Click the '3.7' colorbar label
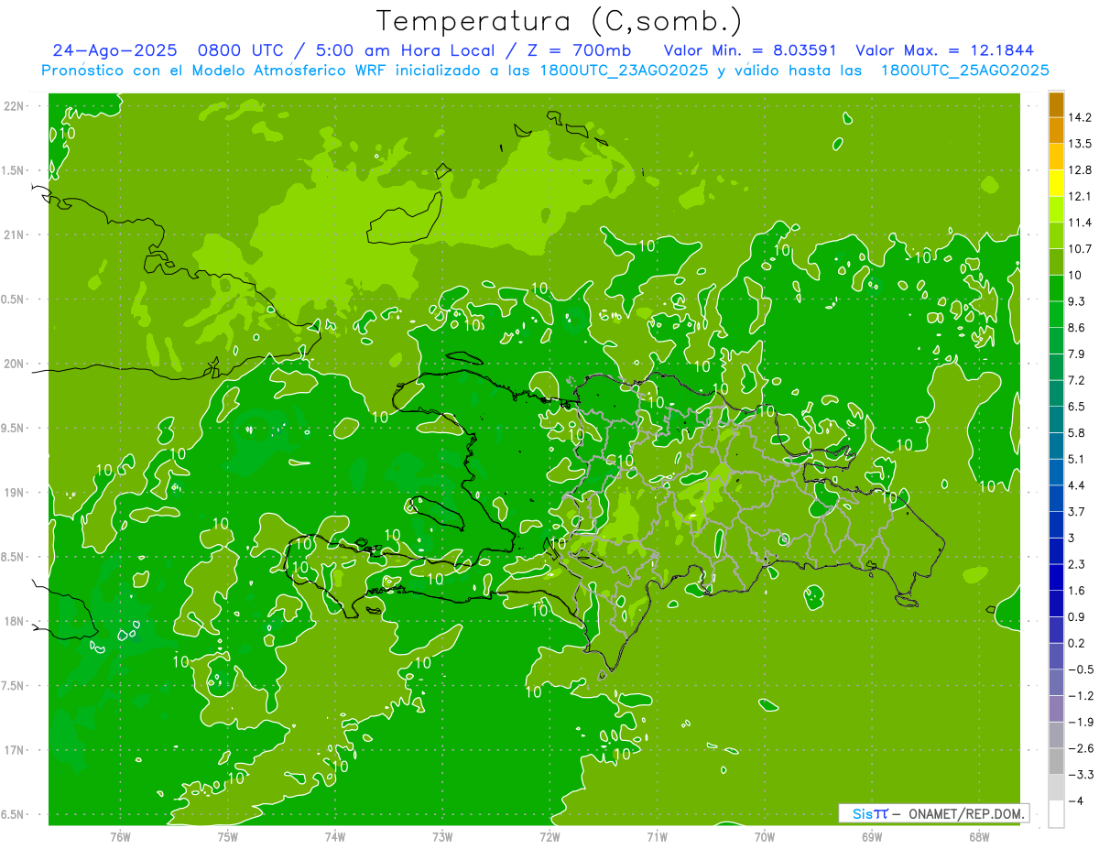This screenshot has height=849, width=1099. click(1077, 512)
